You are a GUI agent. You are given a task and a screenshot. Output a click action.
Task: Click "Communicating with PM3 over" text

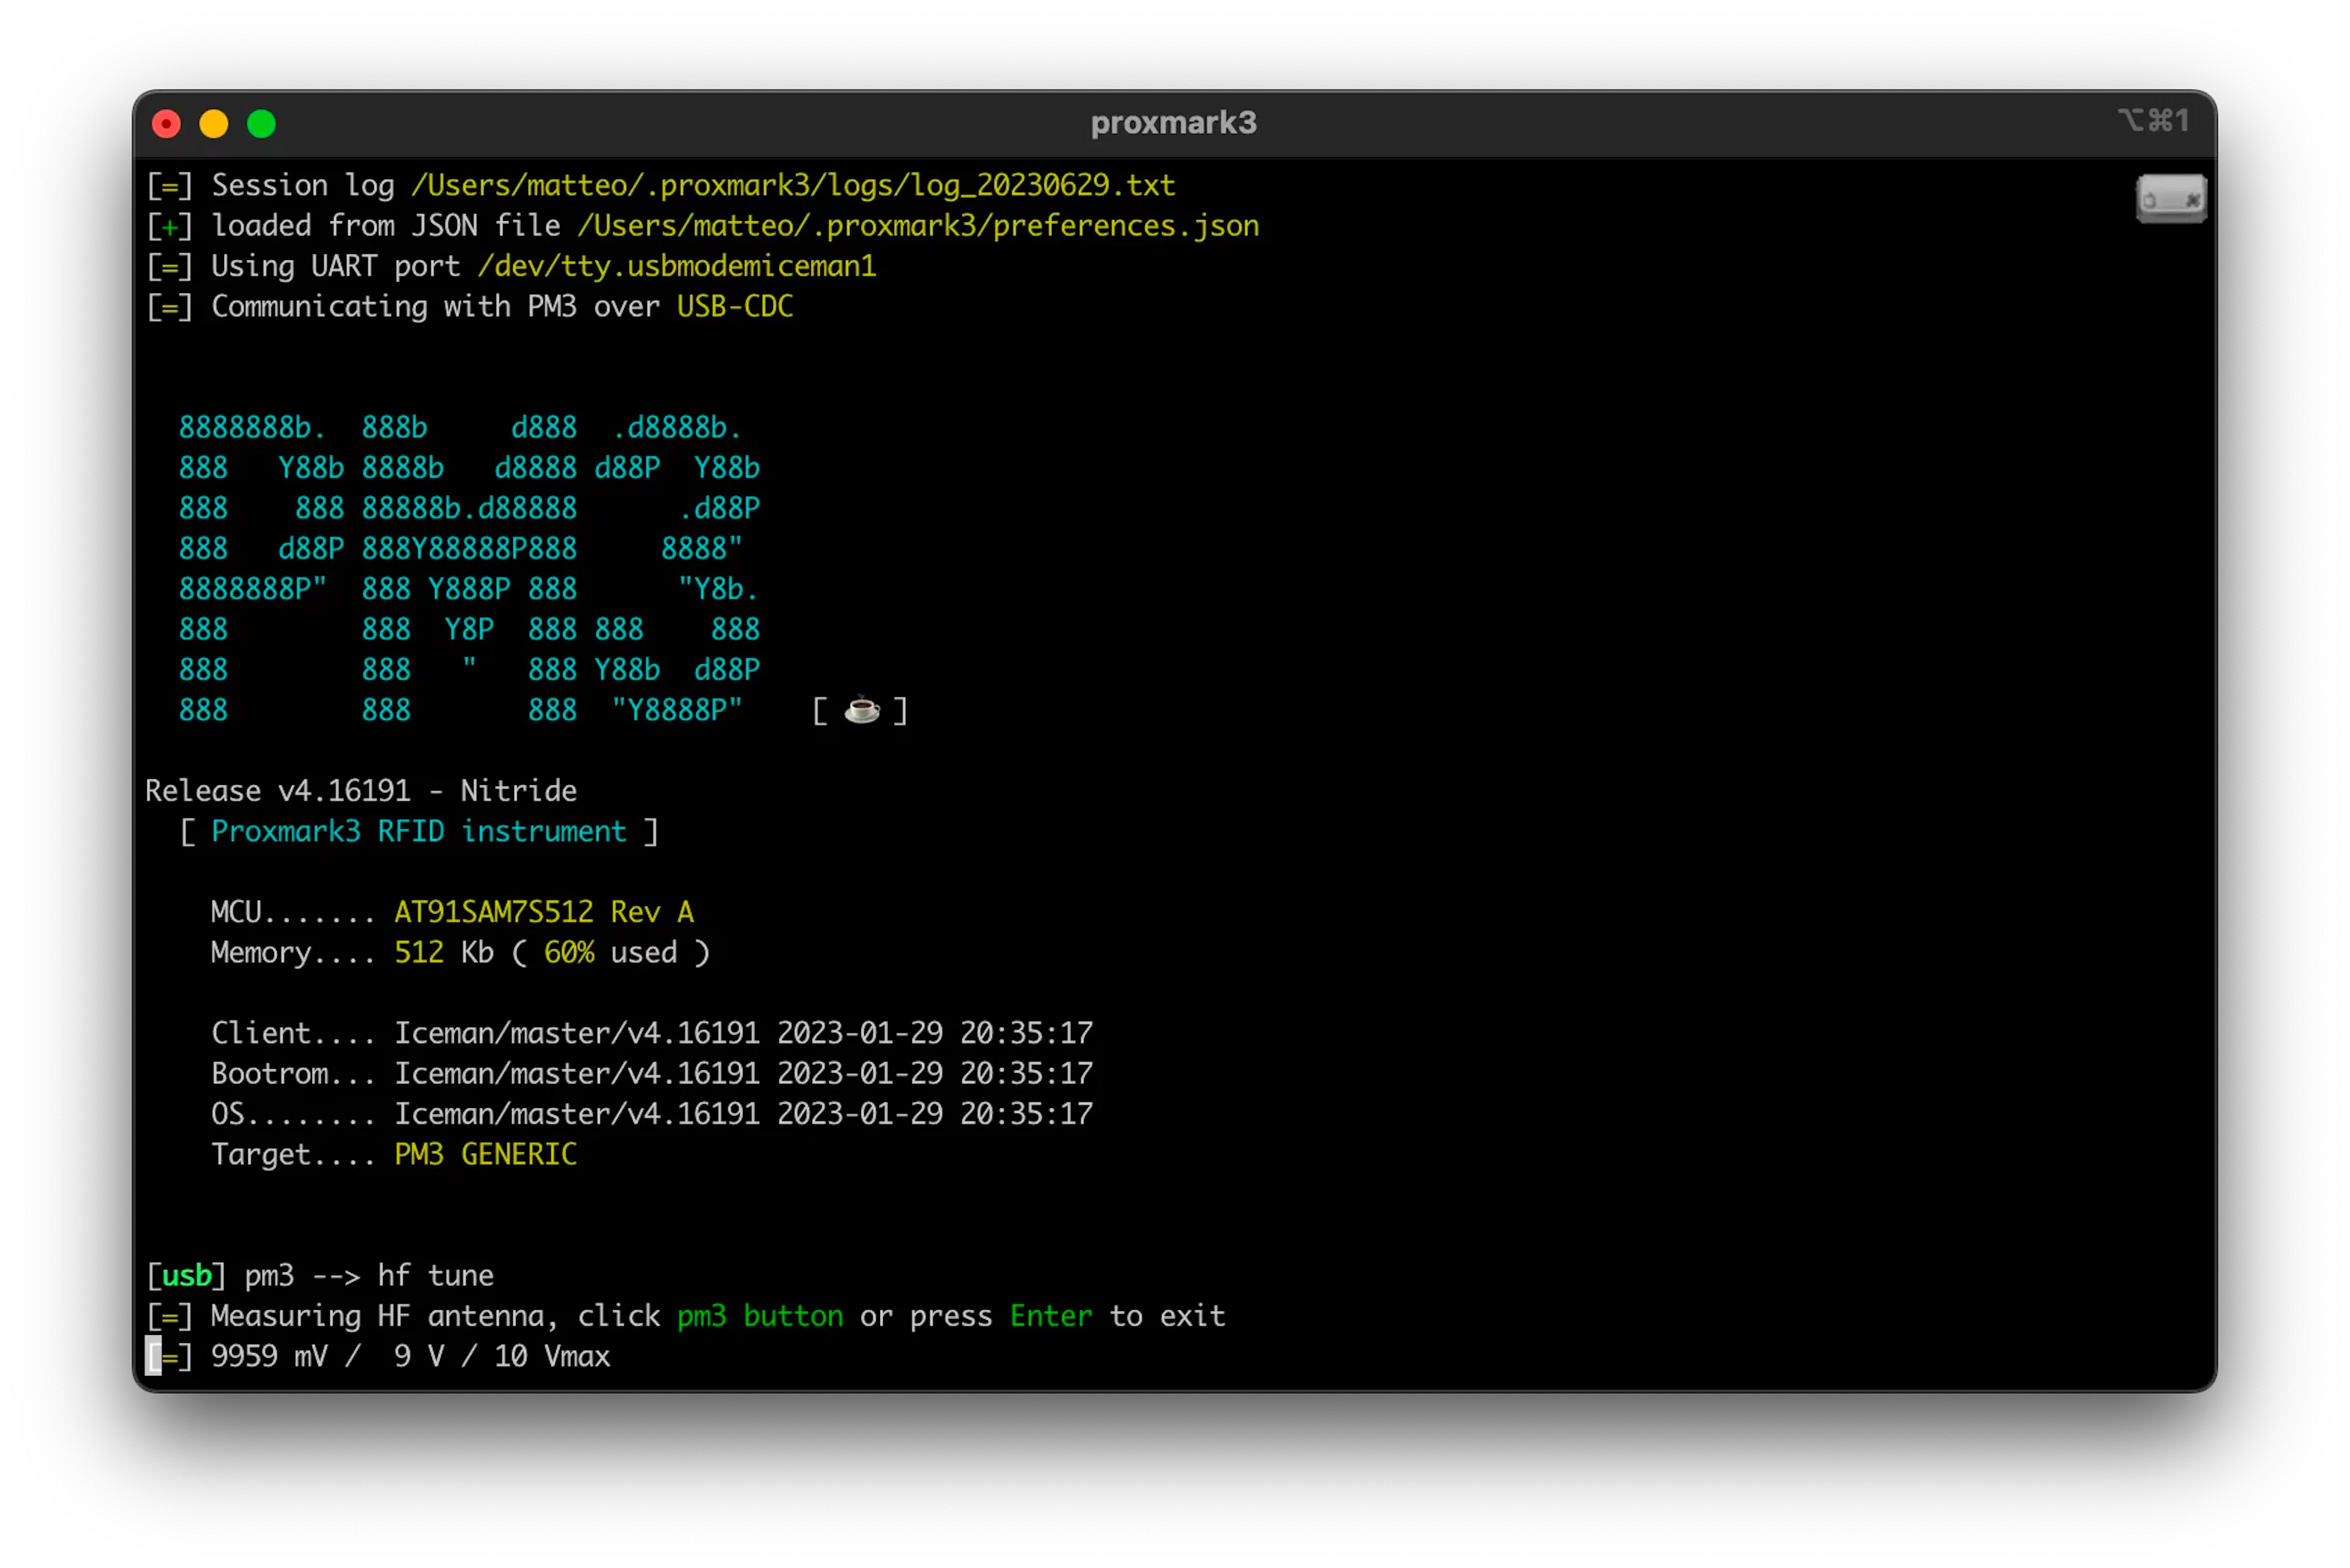coord(436,306)
